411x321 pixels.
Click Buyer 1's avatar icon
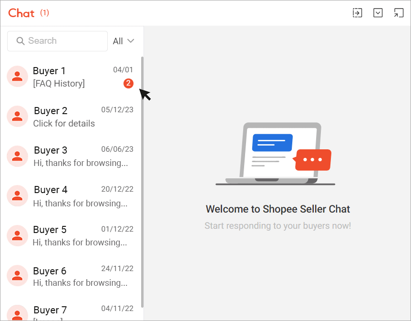tap(17, 76)
